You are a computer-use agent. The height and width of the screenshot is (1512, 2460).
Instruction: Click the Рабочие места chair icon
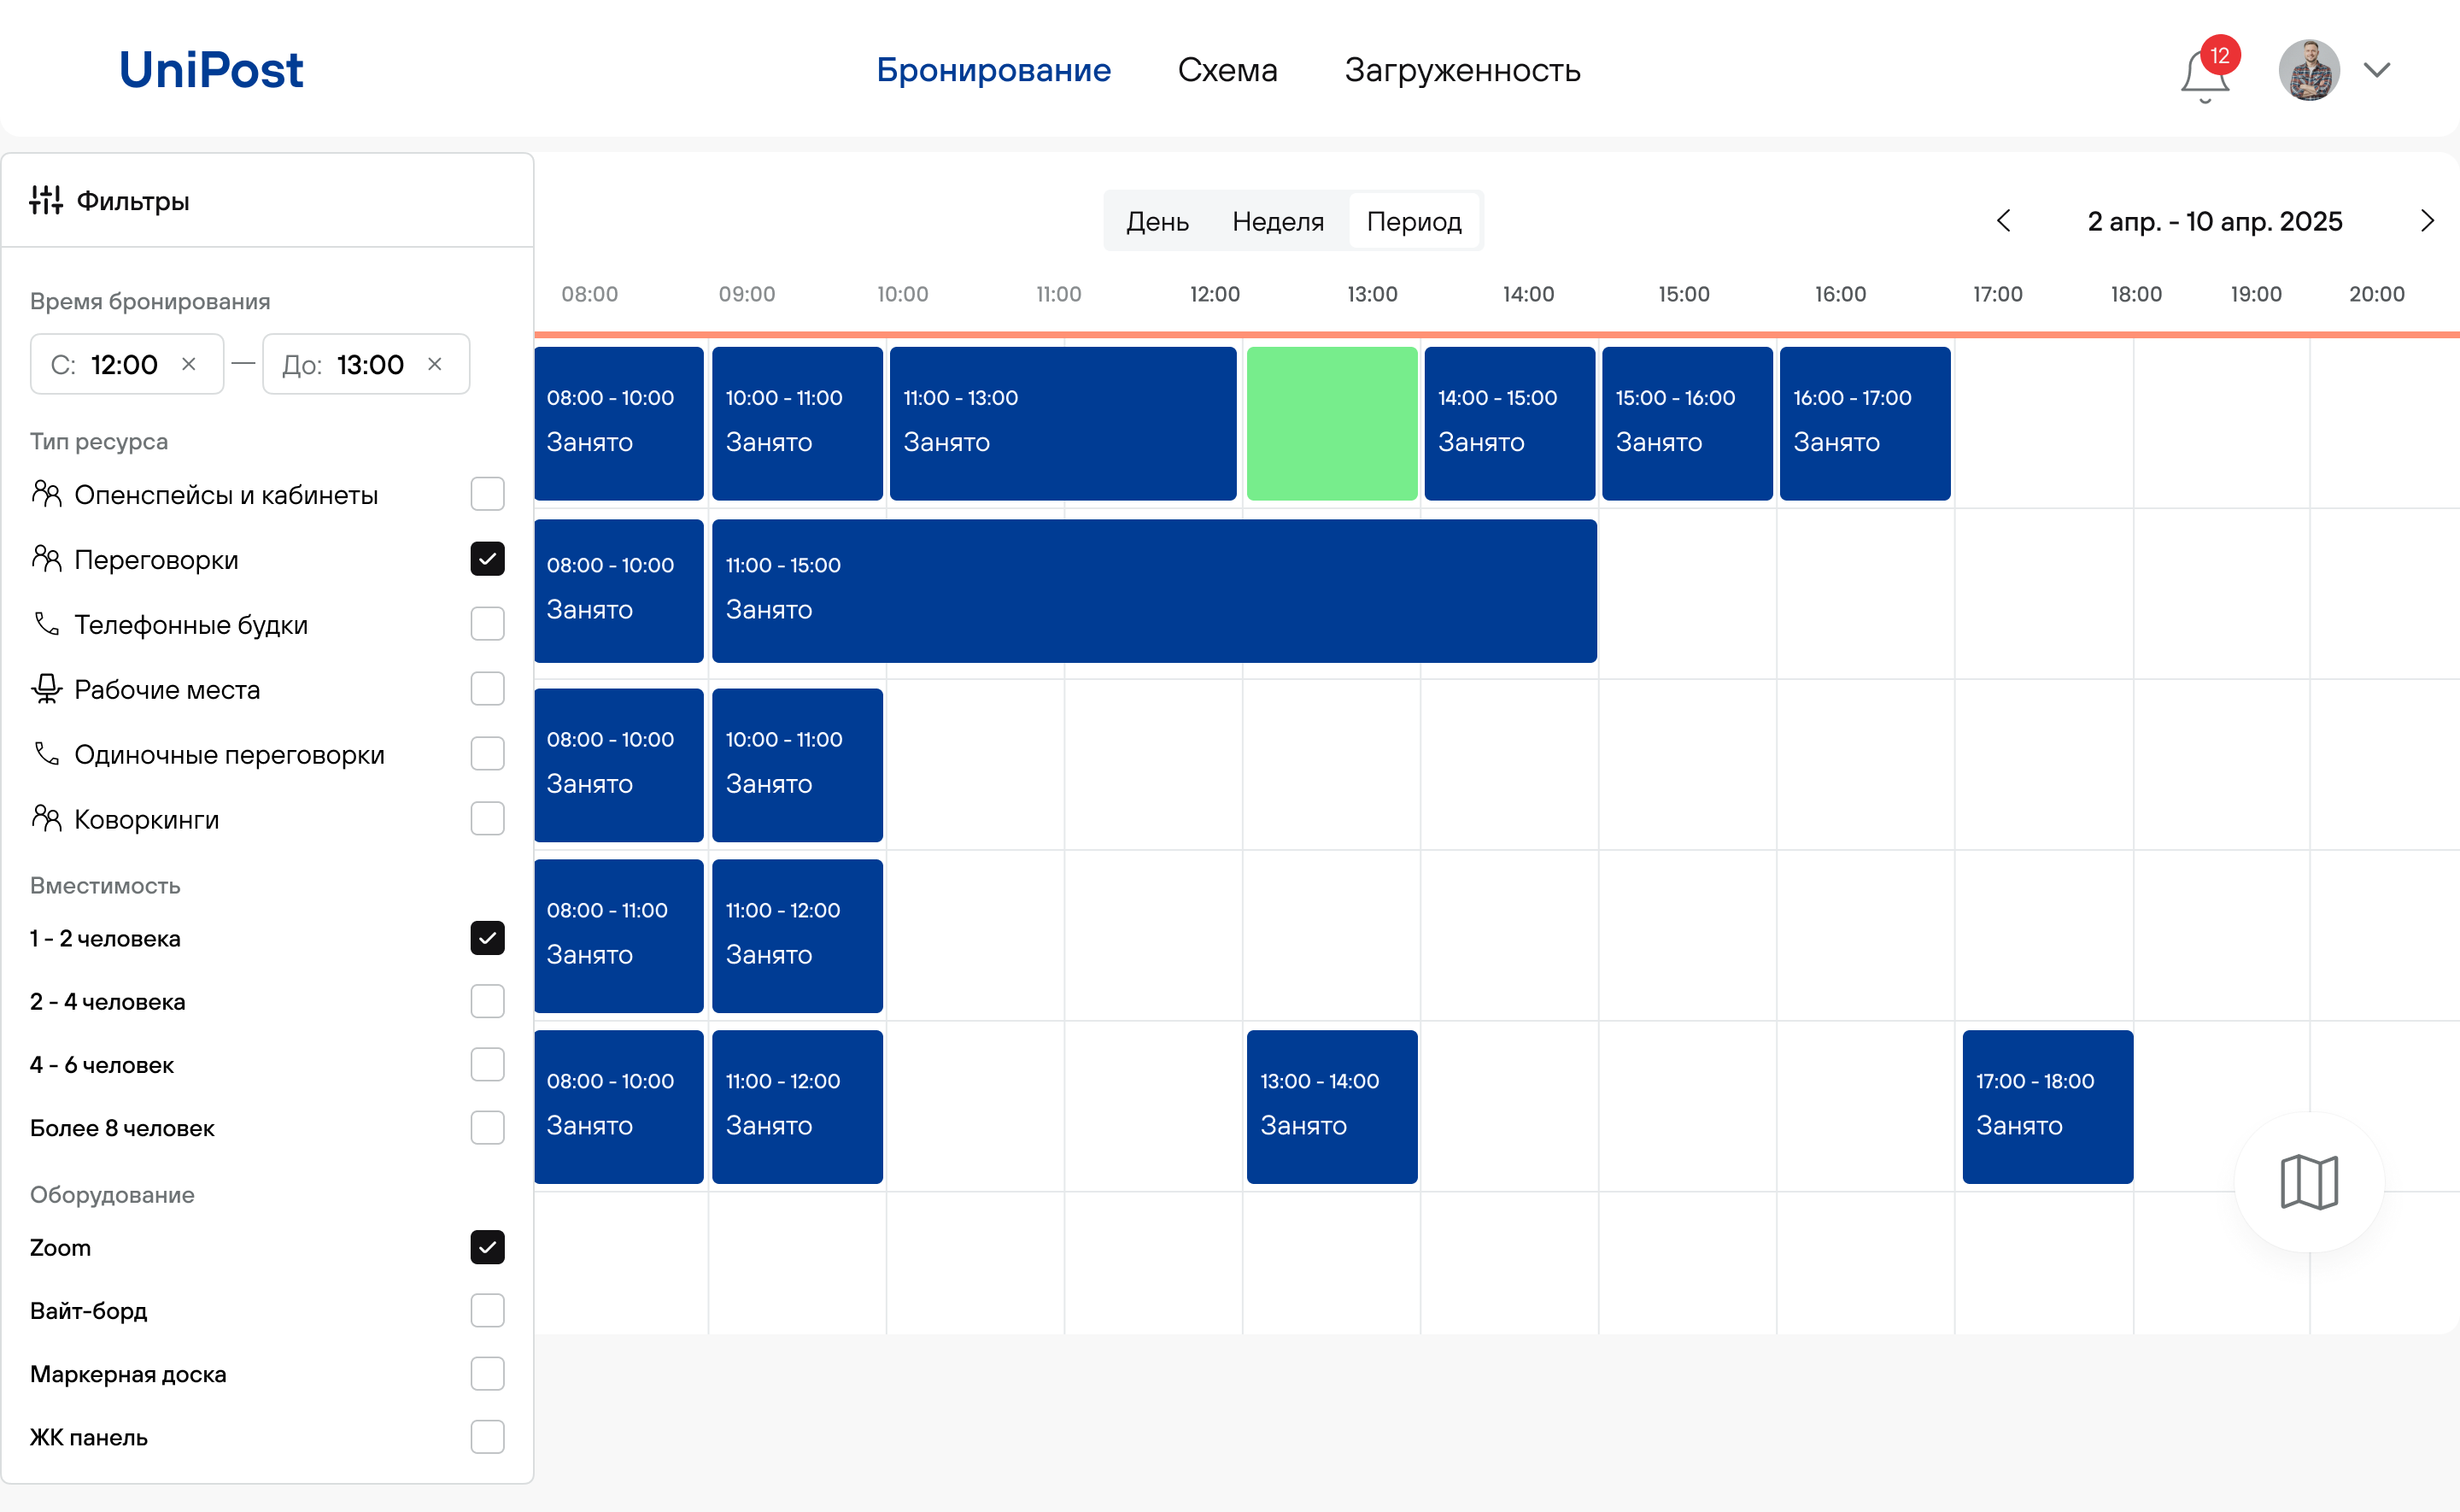[46, 689]
